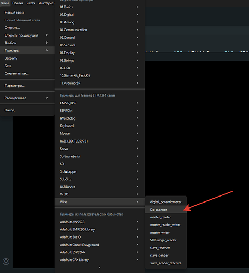Open the SoftwareSerial examples submenu

click(99, 156)
